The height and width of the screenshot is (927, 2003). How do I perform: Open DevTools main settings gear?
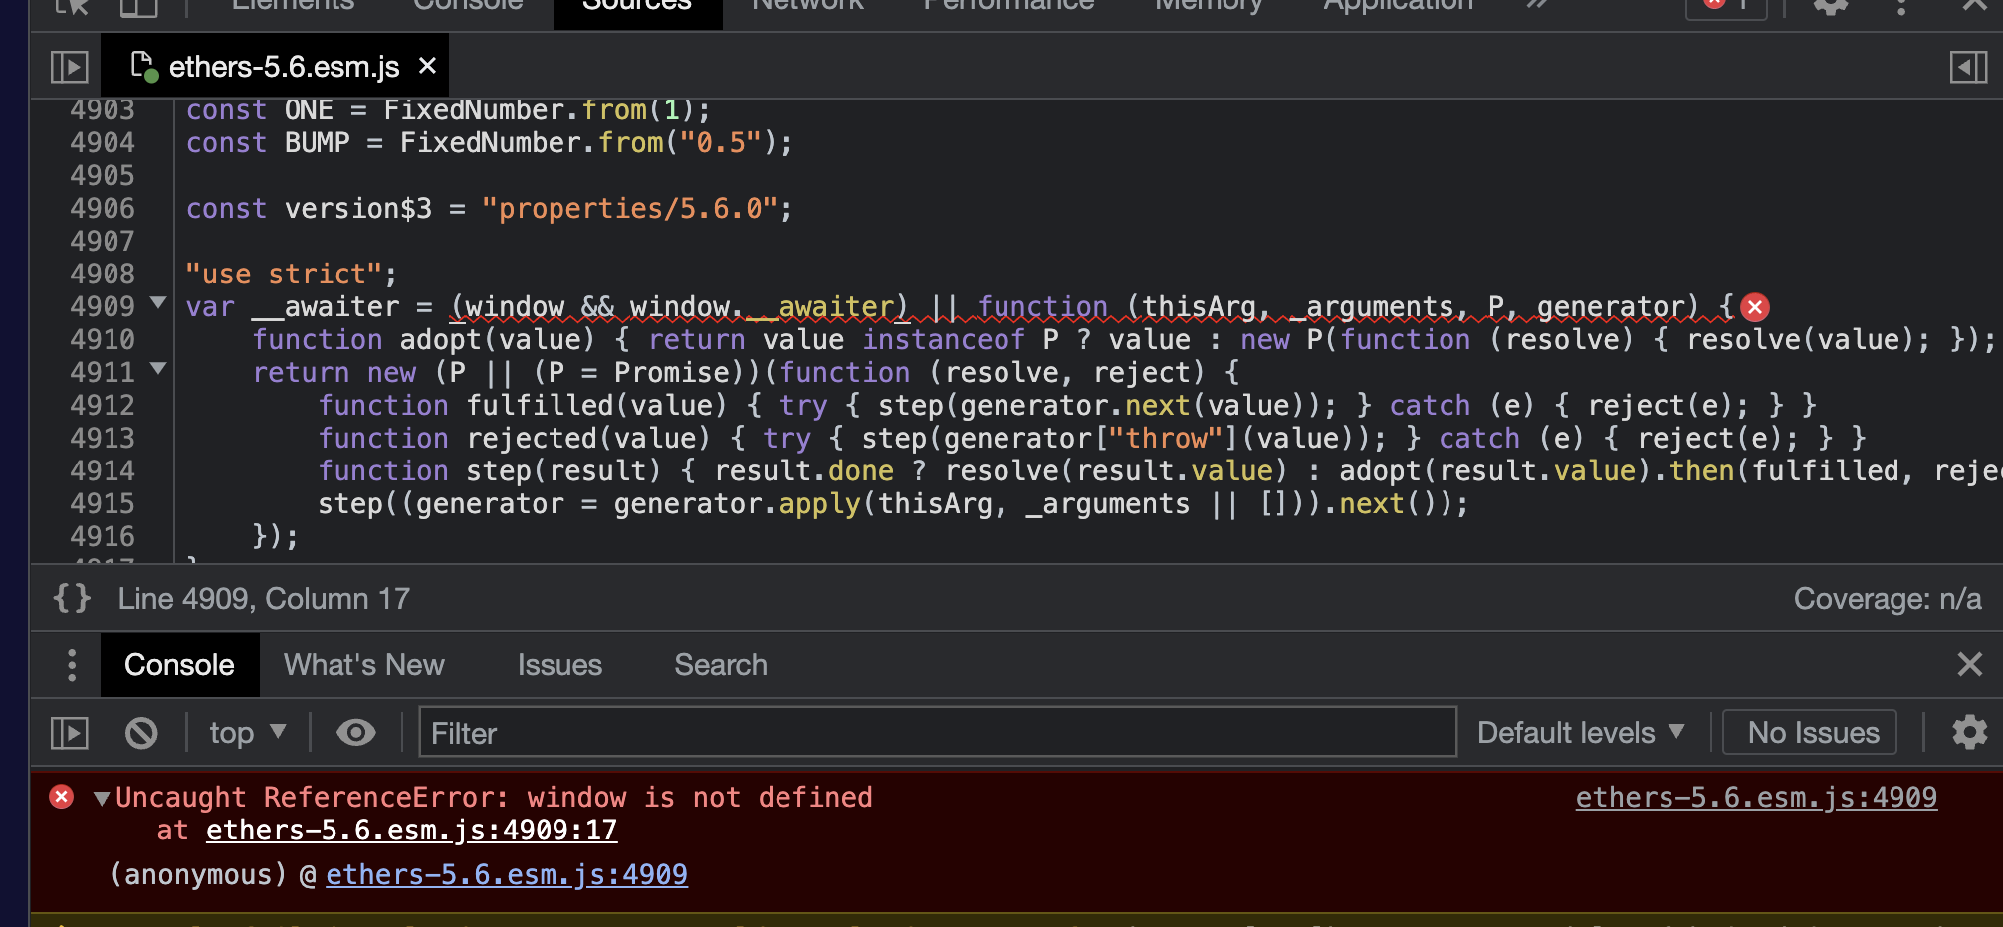click(x=1830, y=6)
